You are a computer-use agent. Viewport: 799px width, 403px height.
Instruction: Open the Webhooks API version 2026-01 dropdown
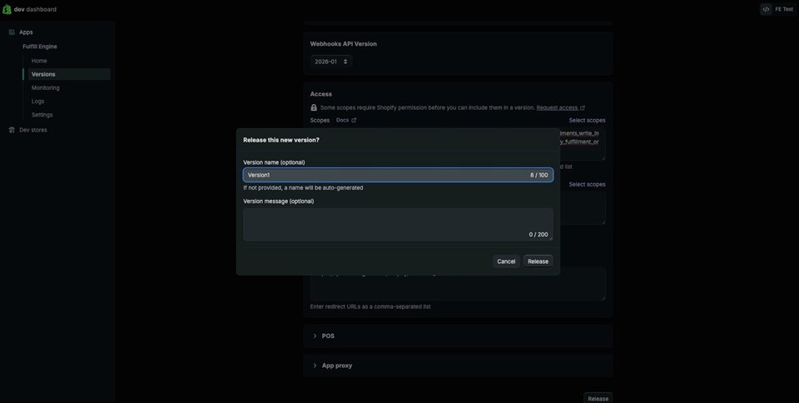(x=330, y=62)
